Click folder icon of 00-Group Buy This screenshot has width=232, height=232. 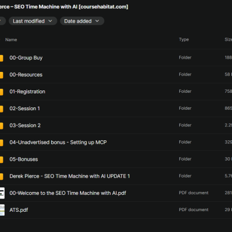(1, 58)
